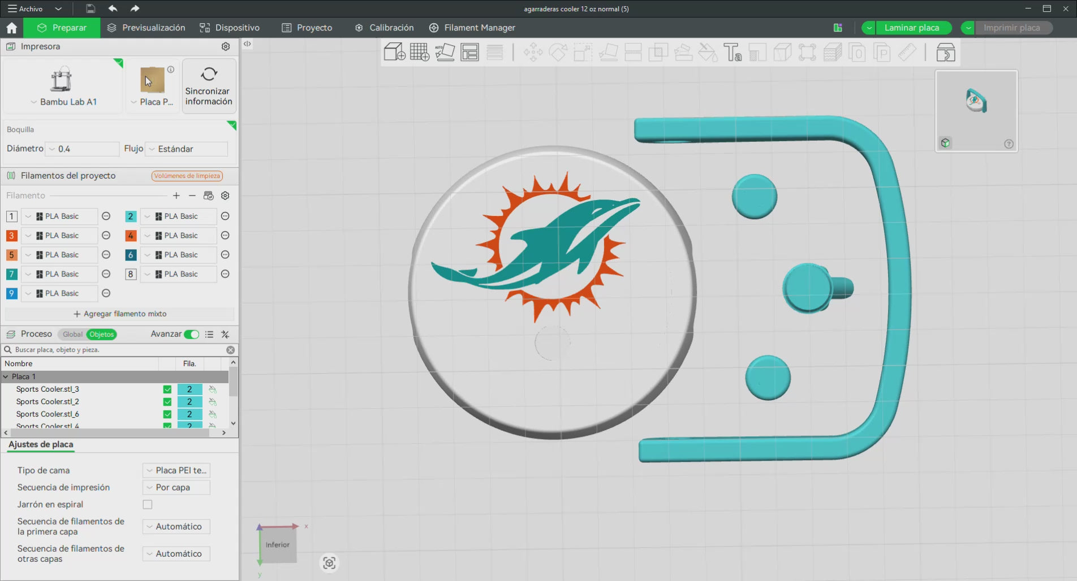This screenshot has height=581, width=1077.
Task: Click Volúmenes de limpieza button
Action: (x=187, y=176)
